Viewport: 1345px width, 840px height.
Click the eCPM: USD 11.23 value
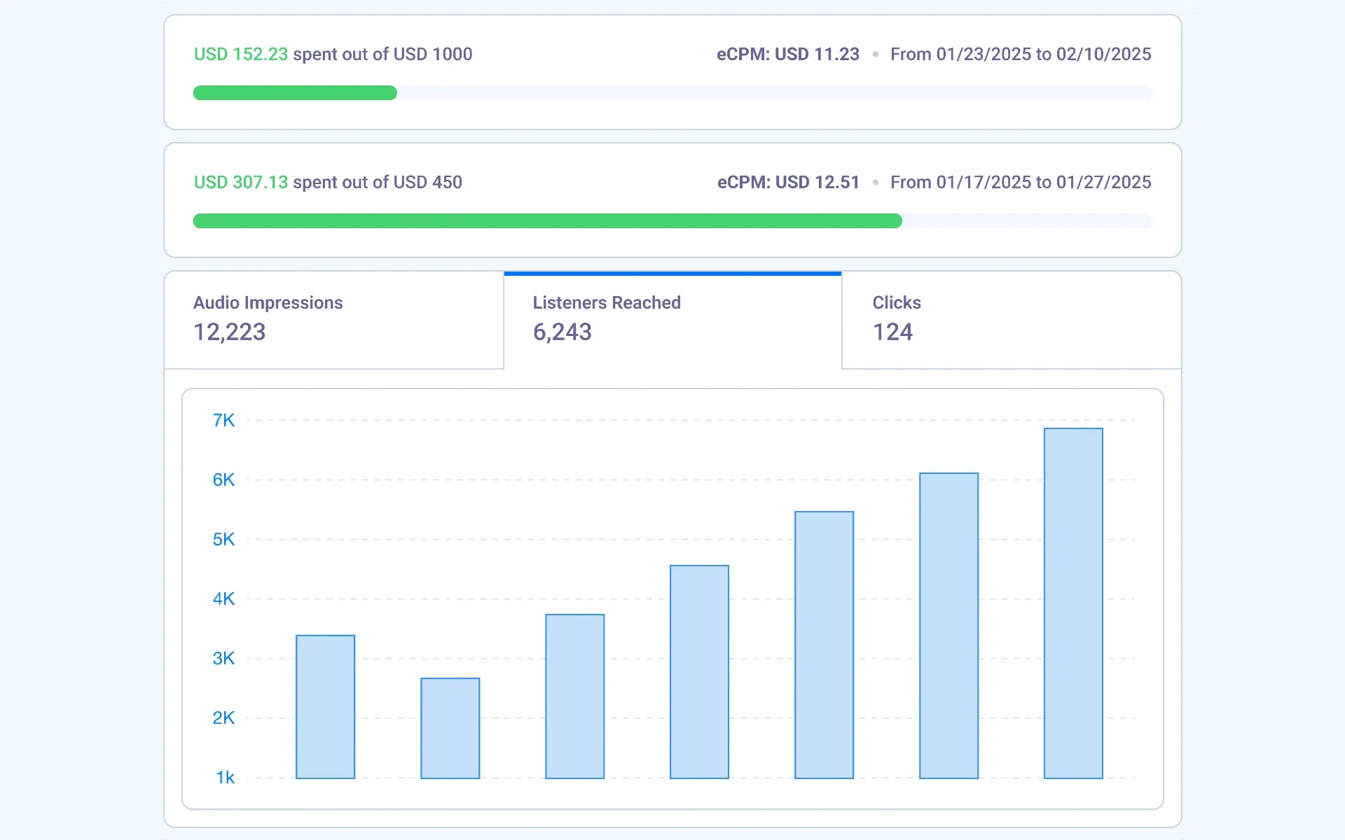[787, 54]
